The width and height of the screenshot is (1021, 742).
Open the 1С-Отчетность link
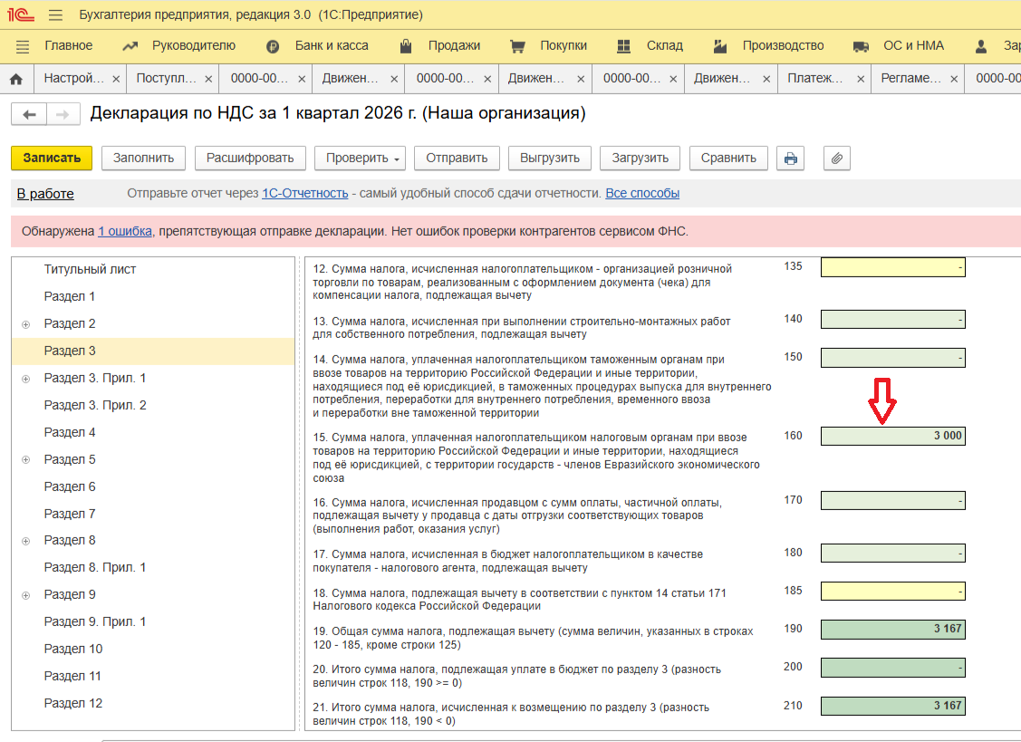click(305, 193)
